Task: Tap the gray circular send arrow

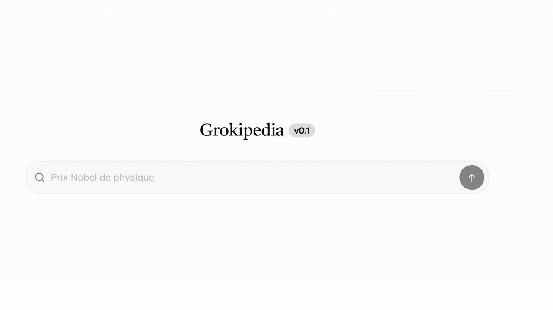Action: click(x=471, y=177)
